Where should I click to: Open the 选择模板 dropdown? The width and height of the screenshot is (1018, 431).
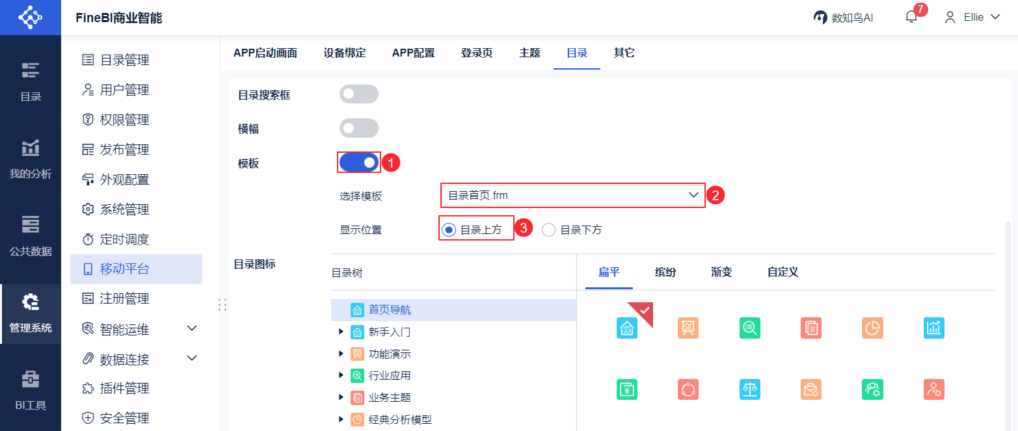coord(572,194)
